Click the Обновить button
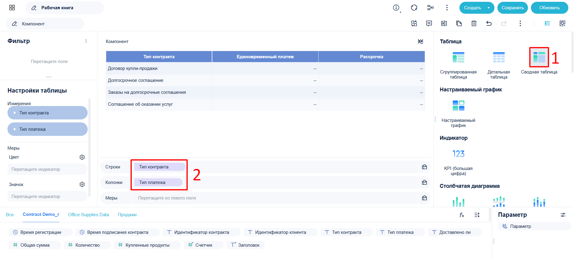This screenshot has height=258, width=574. 549,8
